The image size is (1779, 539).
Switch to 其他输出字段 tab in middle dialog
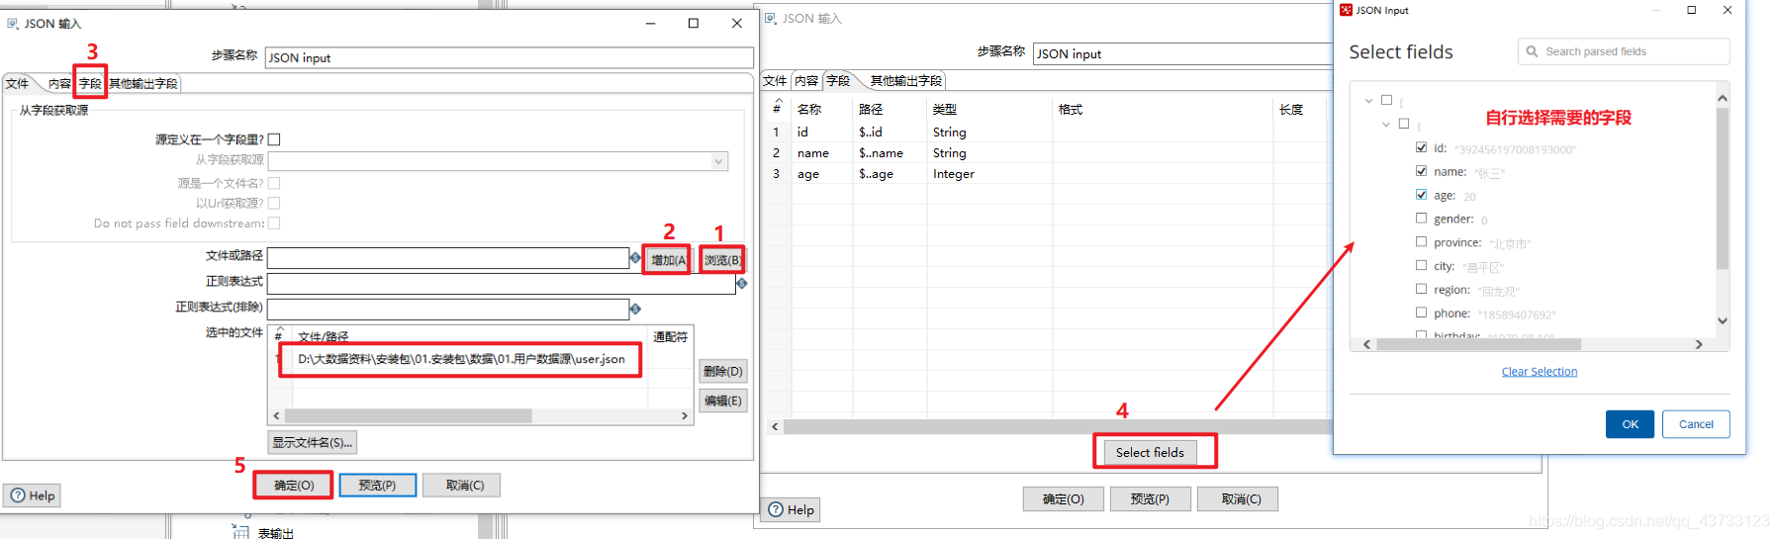[x=906, y=81]
